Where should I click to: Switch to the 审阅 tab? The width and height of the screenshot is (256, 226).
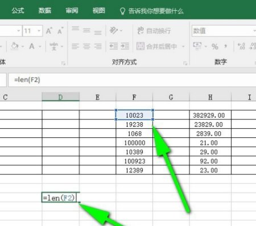[72, 11]
